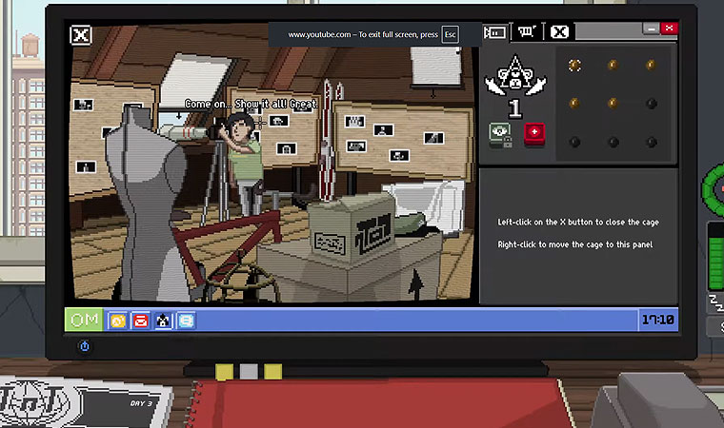The image size is (724, 428).
Task: Select the gold cage dot in grid's top-right corner
Action: coord(651,65)
